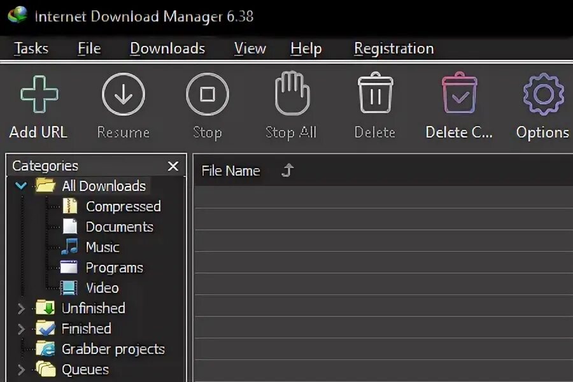The width and height of the screenshot is (573, 382).
Task: Click the Internet Download Manager 6.38 title
Action: [144, 17]
